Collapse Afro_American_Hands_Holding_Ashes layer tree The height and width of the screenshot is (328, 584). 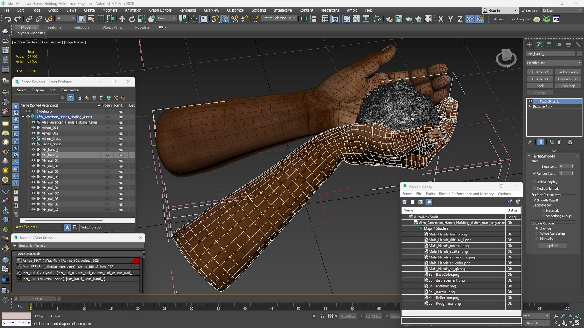tap(23, 117)
